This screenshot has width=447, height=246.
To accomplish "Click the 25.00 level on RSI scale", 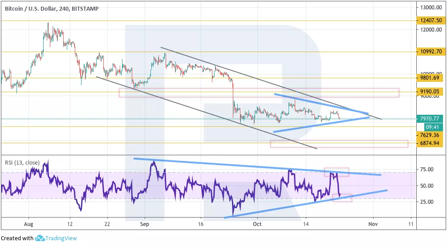I will point(427,202).
